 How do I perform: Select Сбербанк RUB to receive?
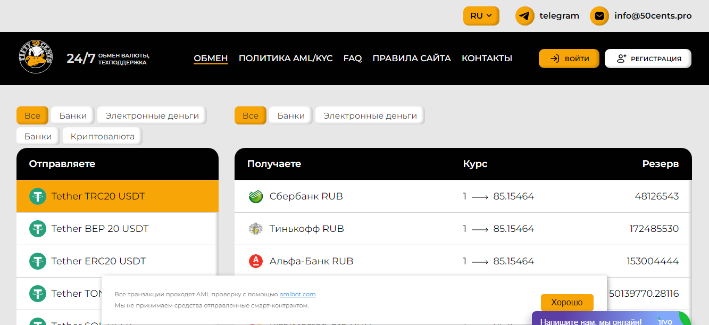(x=463, y=196)
